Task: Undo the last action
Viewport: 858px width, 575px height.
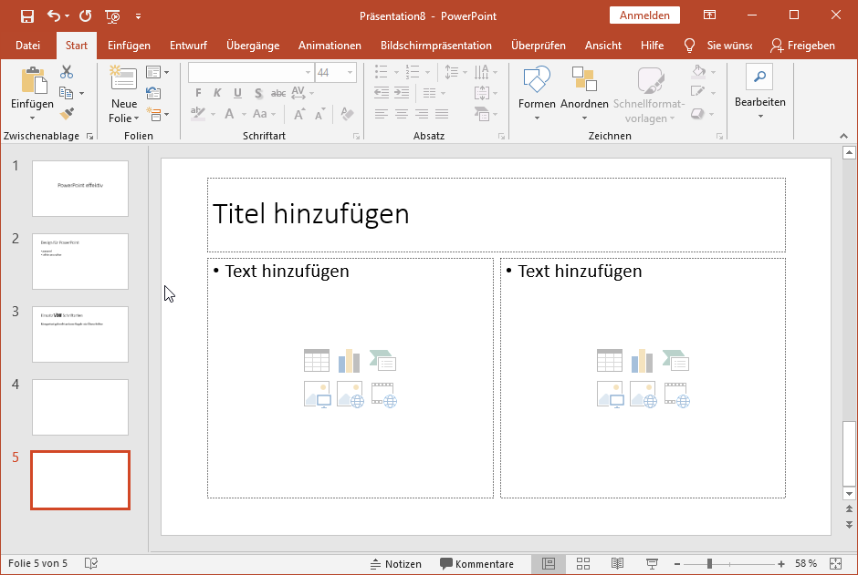Action: coord(53,15)
